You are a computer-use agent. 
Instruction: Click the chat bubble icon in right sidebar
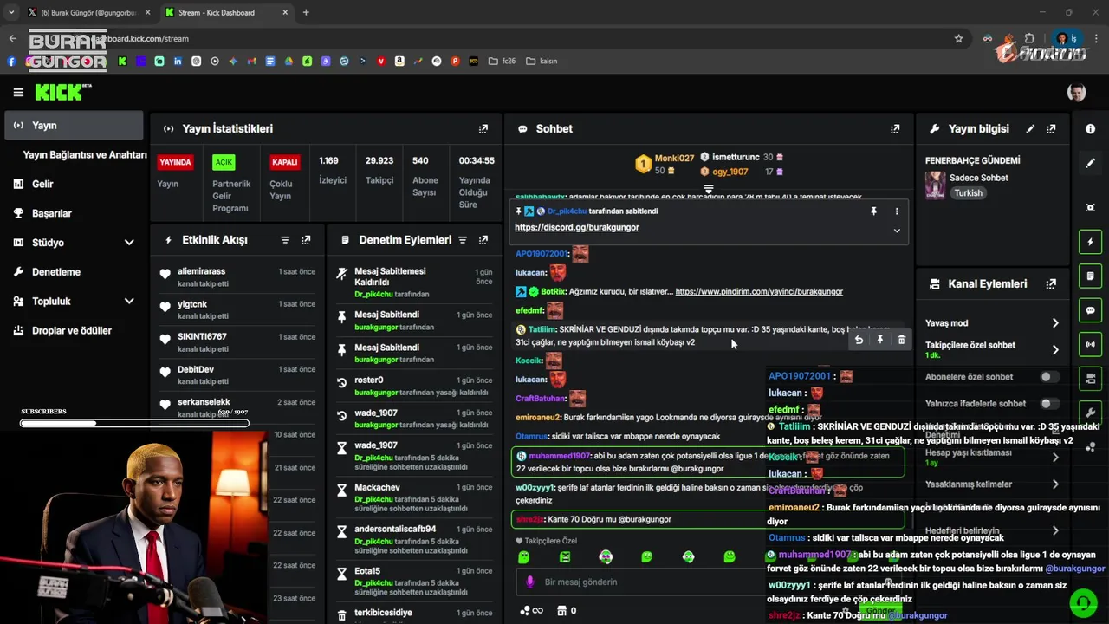point(1090,310)
